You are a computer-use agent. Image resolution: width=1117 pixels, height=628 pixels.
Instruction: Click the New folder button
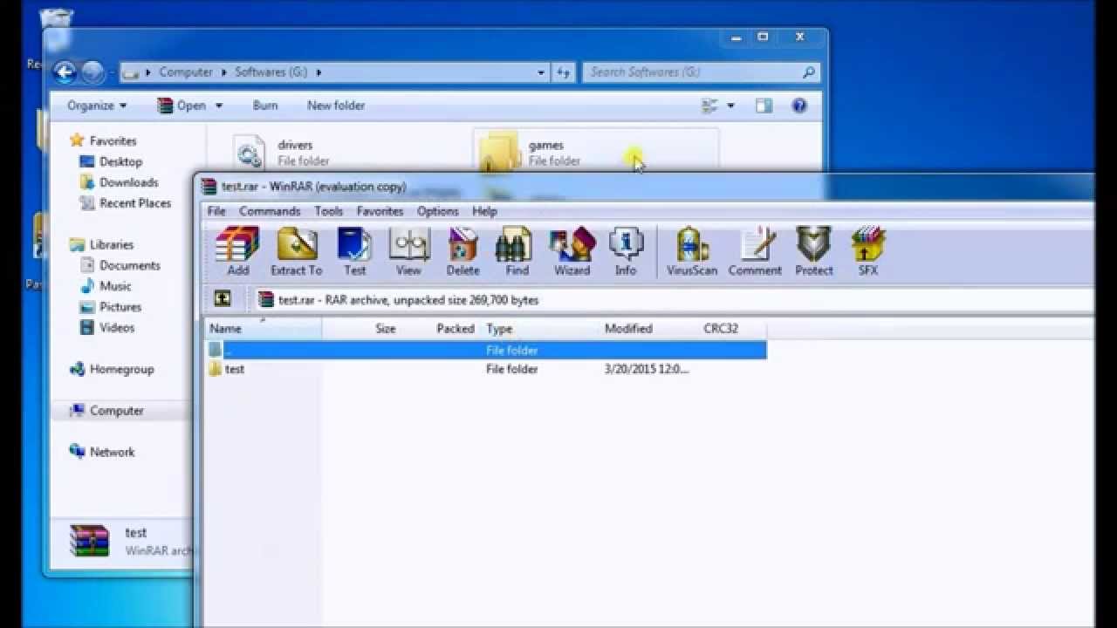coord(336,106)
